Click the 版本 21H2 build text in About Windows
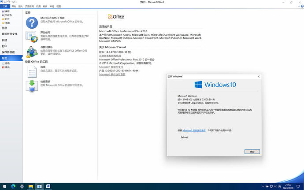This screenshot has height=190, width=304. coord(196,99)
